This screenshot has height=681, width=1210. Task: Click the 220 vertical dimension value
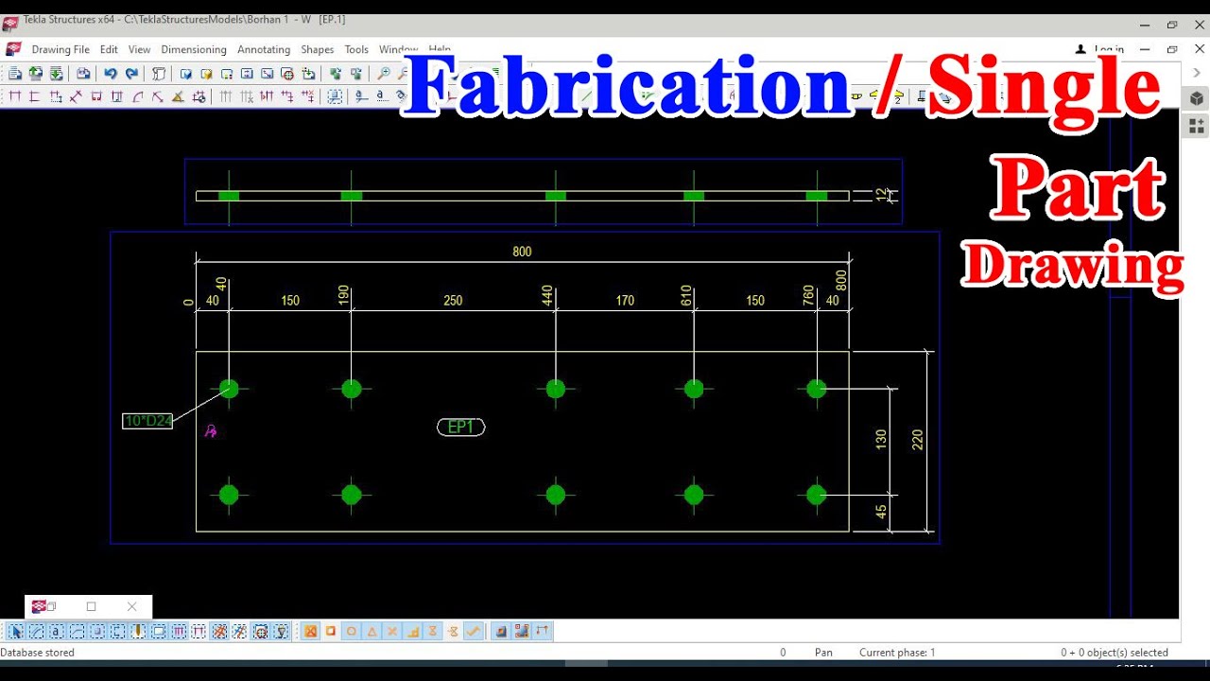917,439
